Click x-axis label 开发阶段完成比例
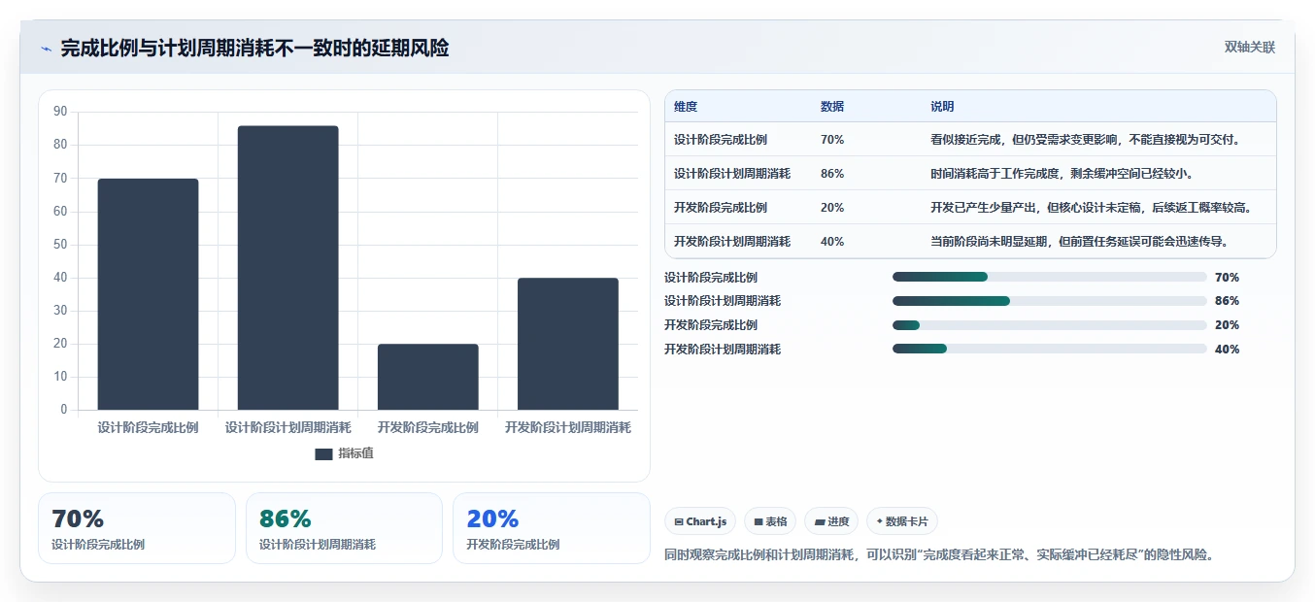 tap(428, 427)
